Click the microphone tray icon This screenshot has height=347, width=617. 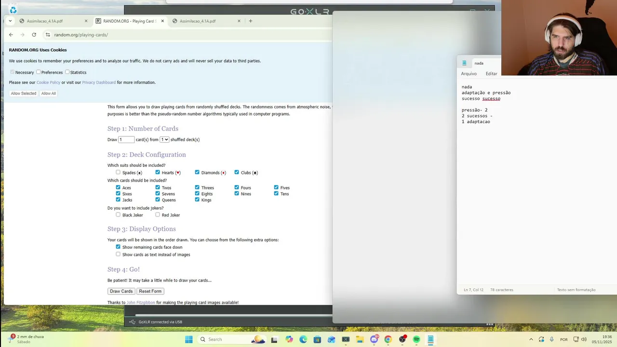(552, 339)
